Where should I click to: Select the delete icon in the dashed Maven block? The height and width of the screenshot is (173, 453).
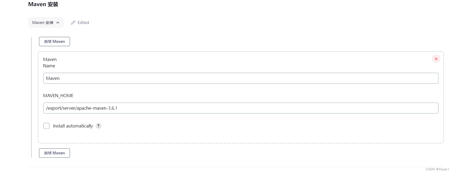(436, 59)
